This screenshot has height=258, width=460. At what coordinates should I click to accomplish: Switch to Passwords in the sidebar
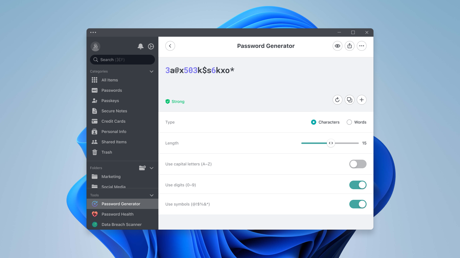(111, 90)
